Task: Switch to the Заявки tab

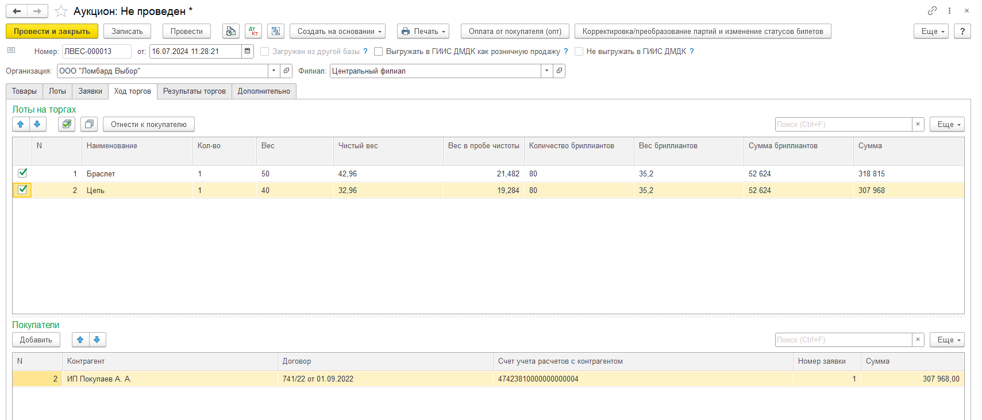Action: pyautogui.click(x=90, y=91)
